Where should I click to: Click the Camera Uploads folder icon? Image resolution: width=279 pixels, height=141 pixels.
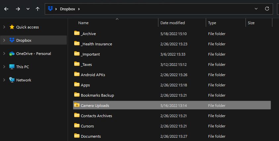coord(77,105)
